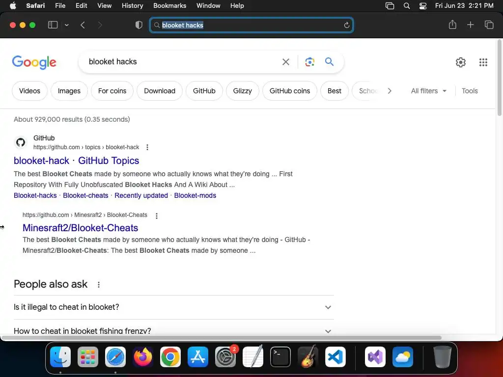
Task: Show the tab overview icon
Action: [x=489, y=25]
